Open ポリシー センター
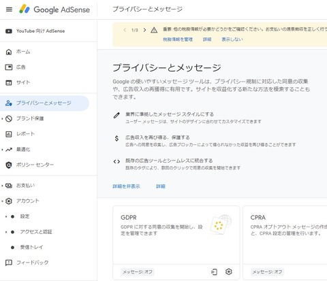 click(x=35, y=165)
